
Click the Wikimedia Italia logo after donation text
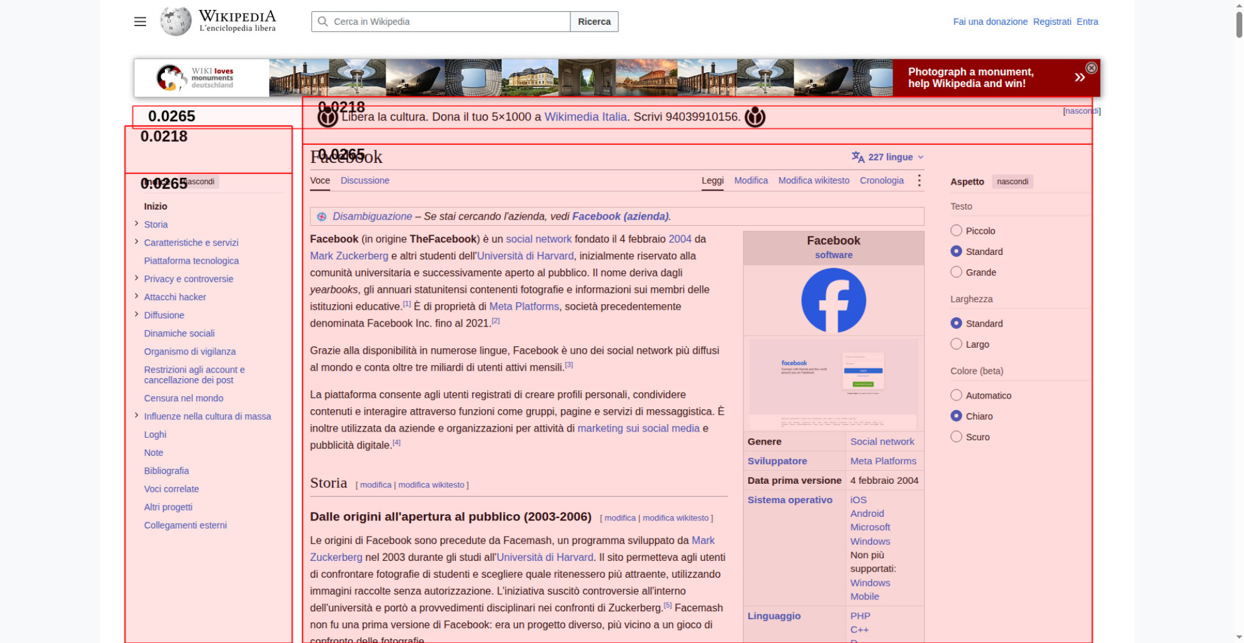point(754,116)
